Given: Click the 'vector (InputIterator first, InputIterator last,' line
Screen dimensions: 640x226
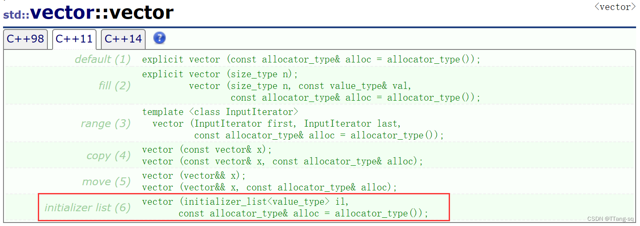Looking at the screenshot, I should [277, 124].
